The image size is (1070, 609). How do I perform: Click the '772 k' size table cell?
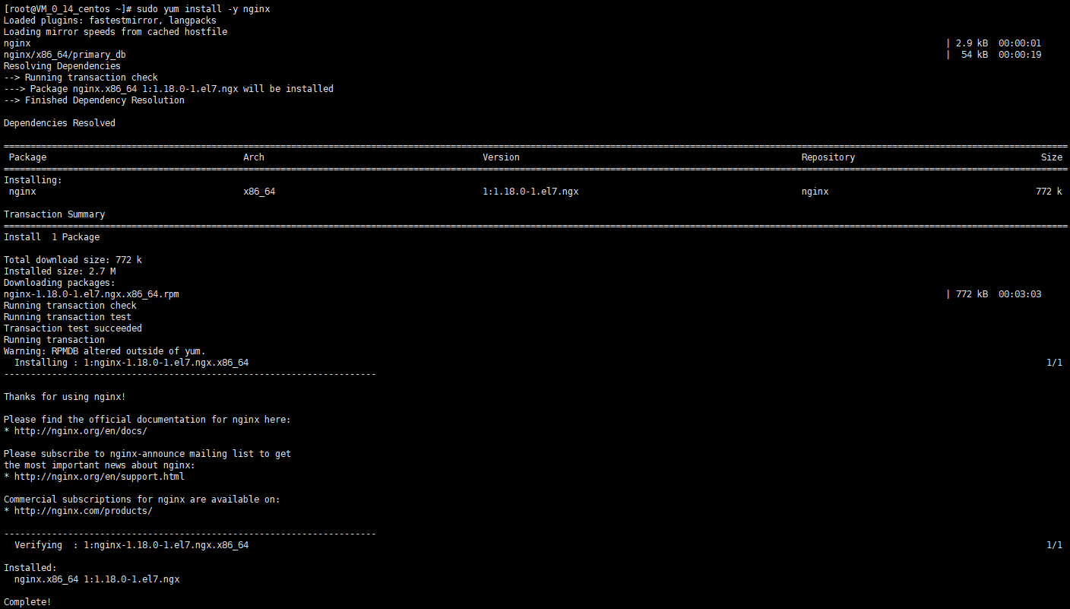(x=1049, y=192)
